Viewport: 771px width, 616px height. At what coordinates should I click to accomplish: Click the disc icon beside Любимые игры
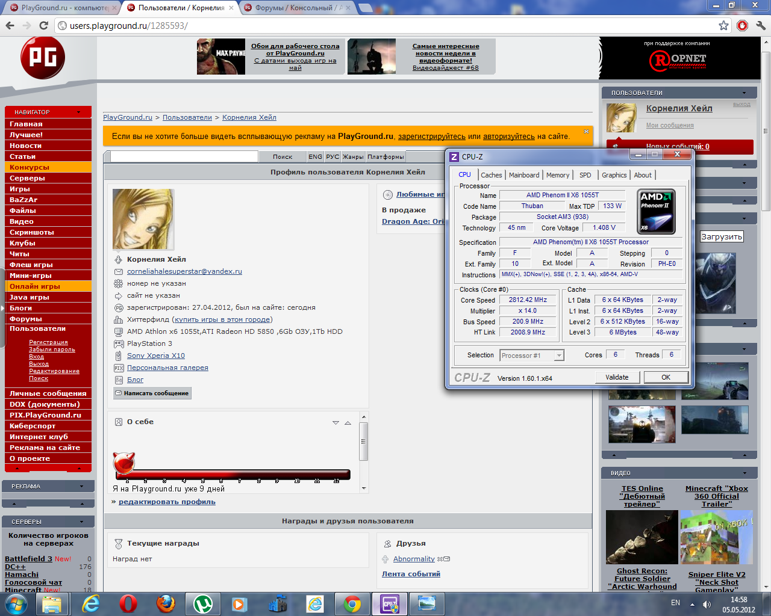pyautogui.click(x=388, y=194)
